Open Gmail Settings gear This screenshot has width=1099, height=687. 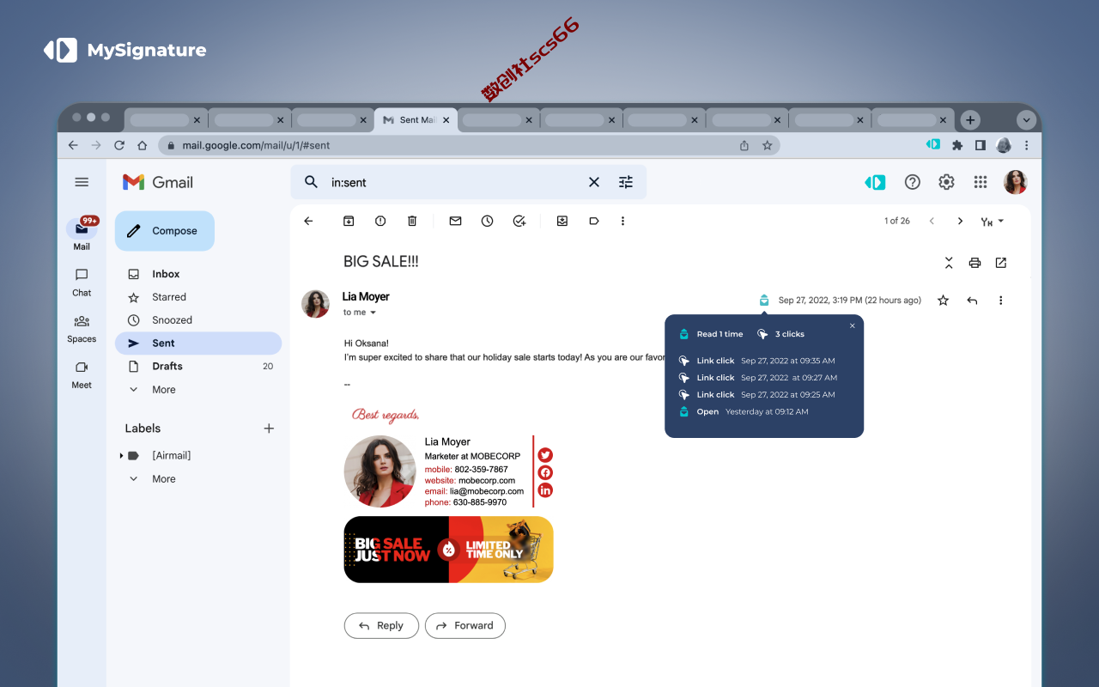tap(946, 182)
